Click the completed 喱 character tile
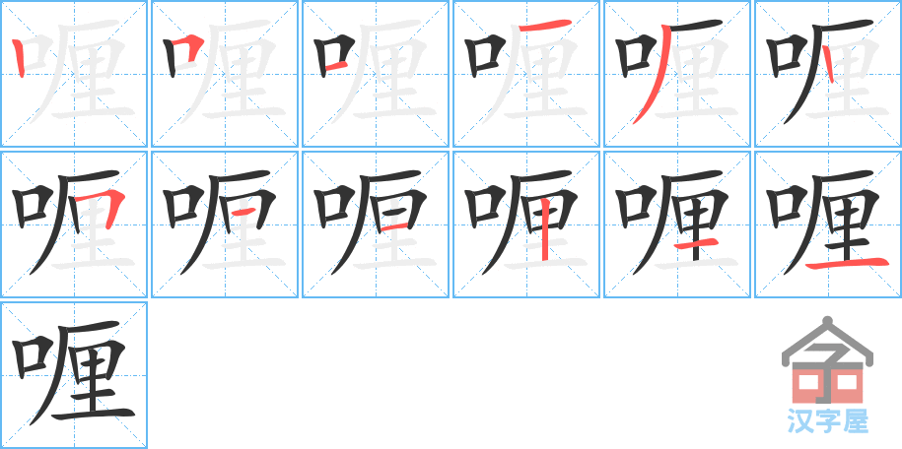902x449 pixels. [74, 375]
